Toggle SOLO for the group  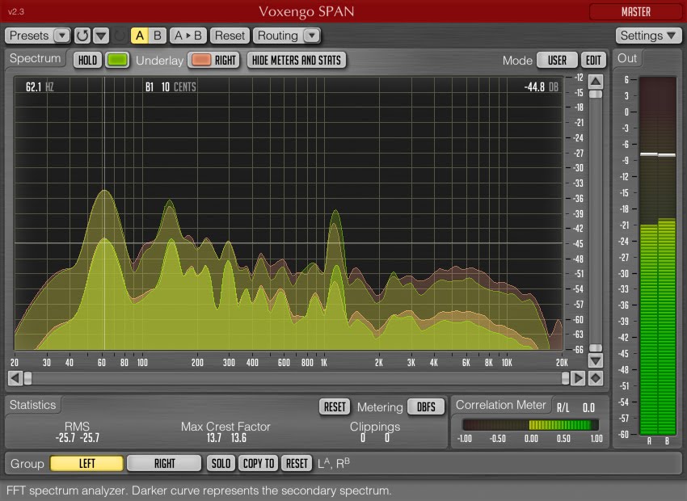(x=221, y=463)
